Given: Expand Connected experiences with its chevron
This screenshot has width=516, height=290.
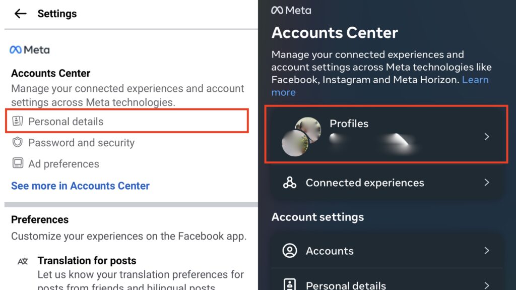Looking at the screenshot, I should pos(486,183).
